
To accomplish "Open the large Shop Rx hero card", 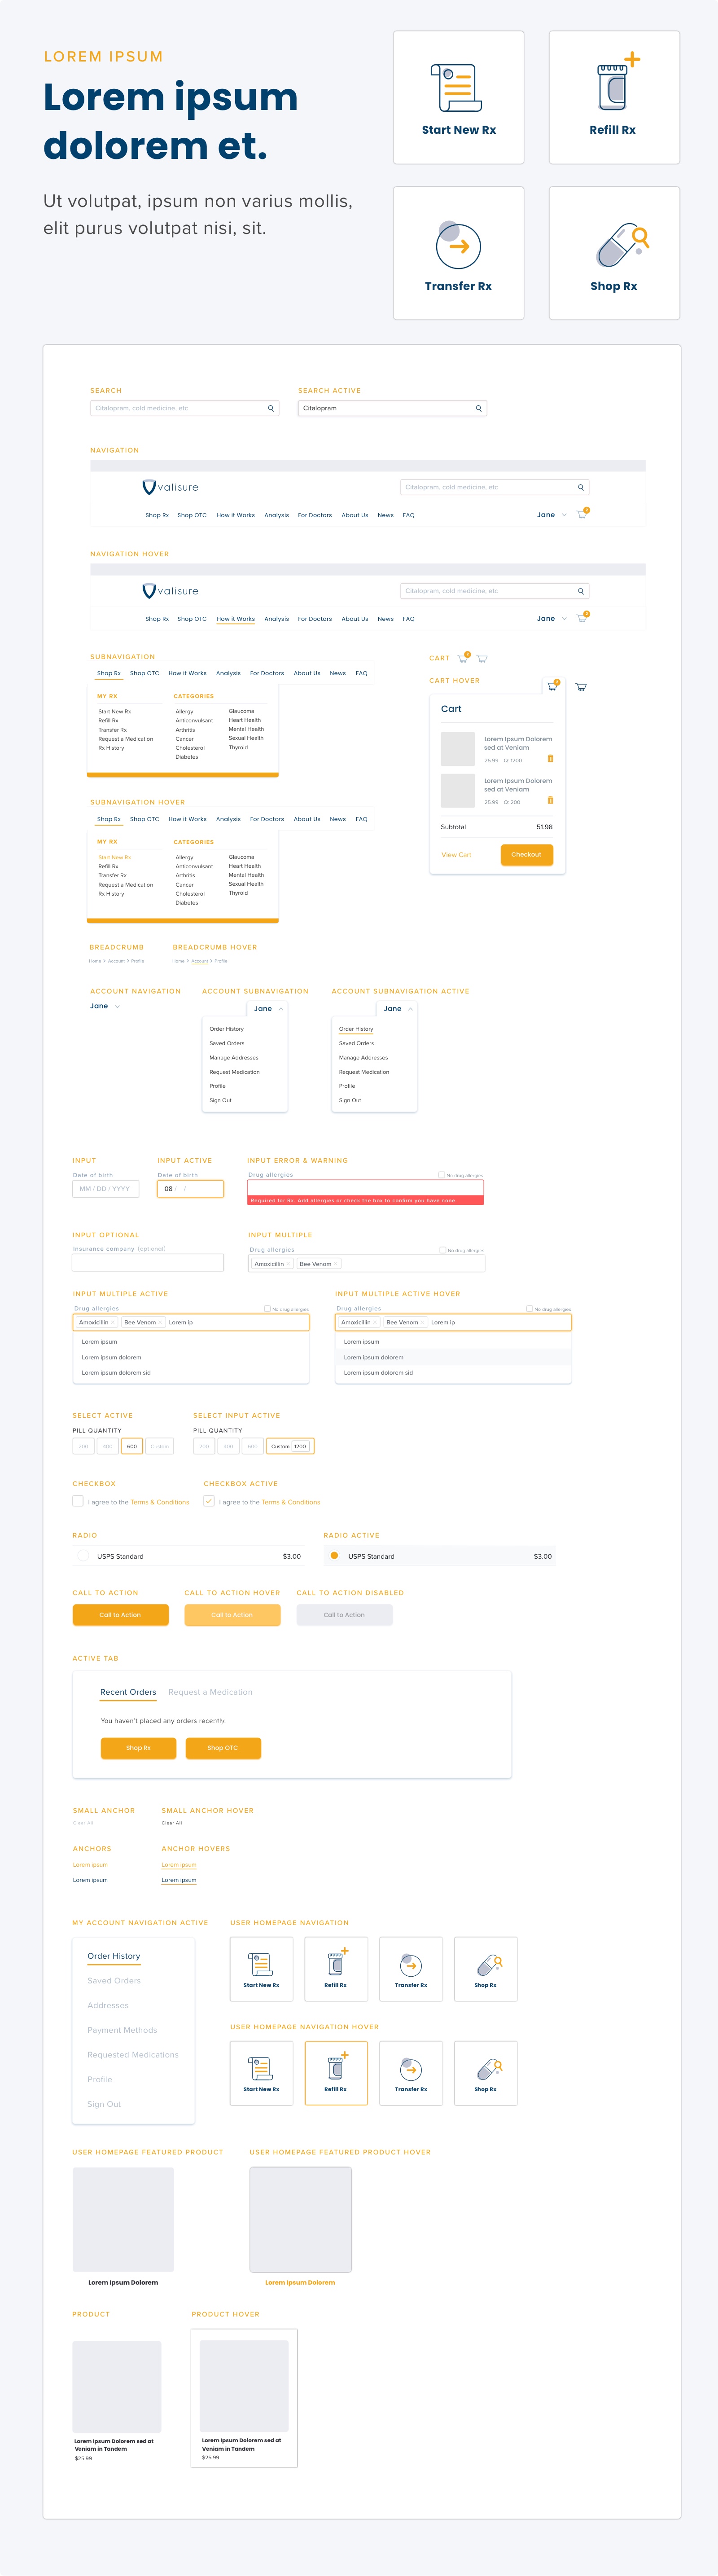I will tap(614, 253).
